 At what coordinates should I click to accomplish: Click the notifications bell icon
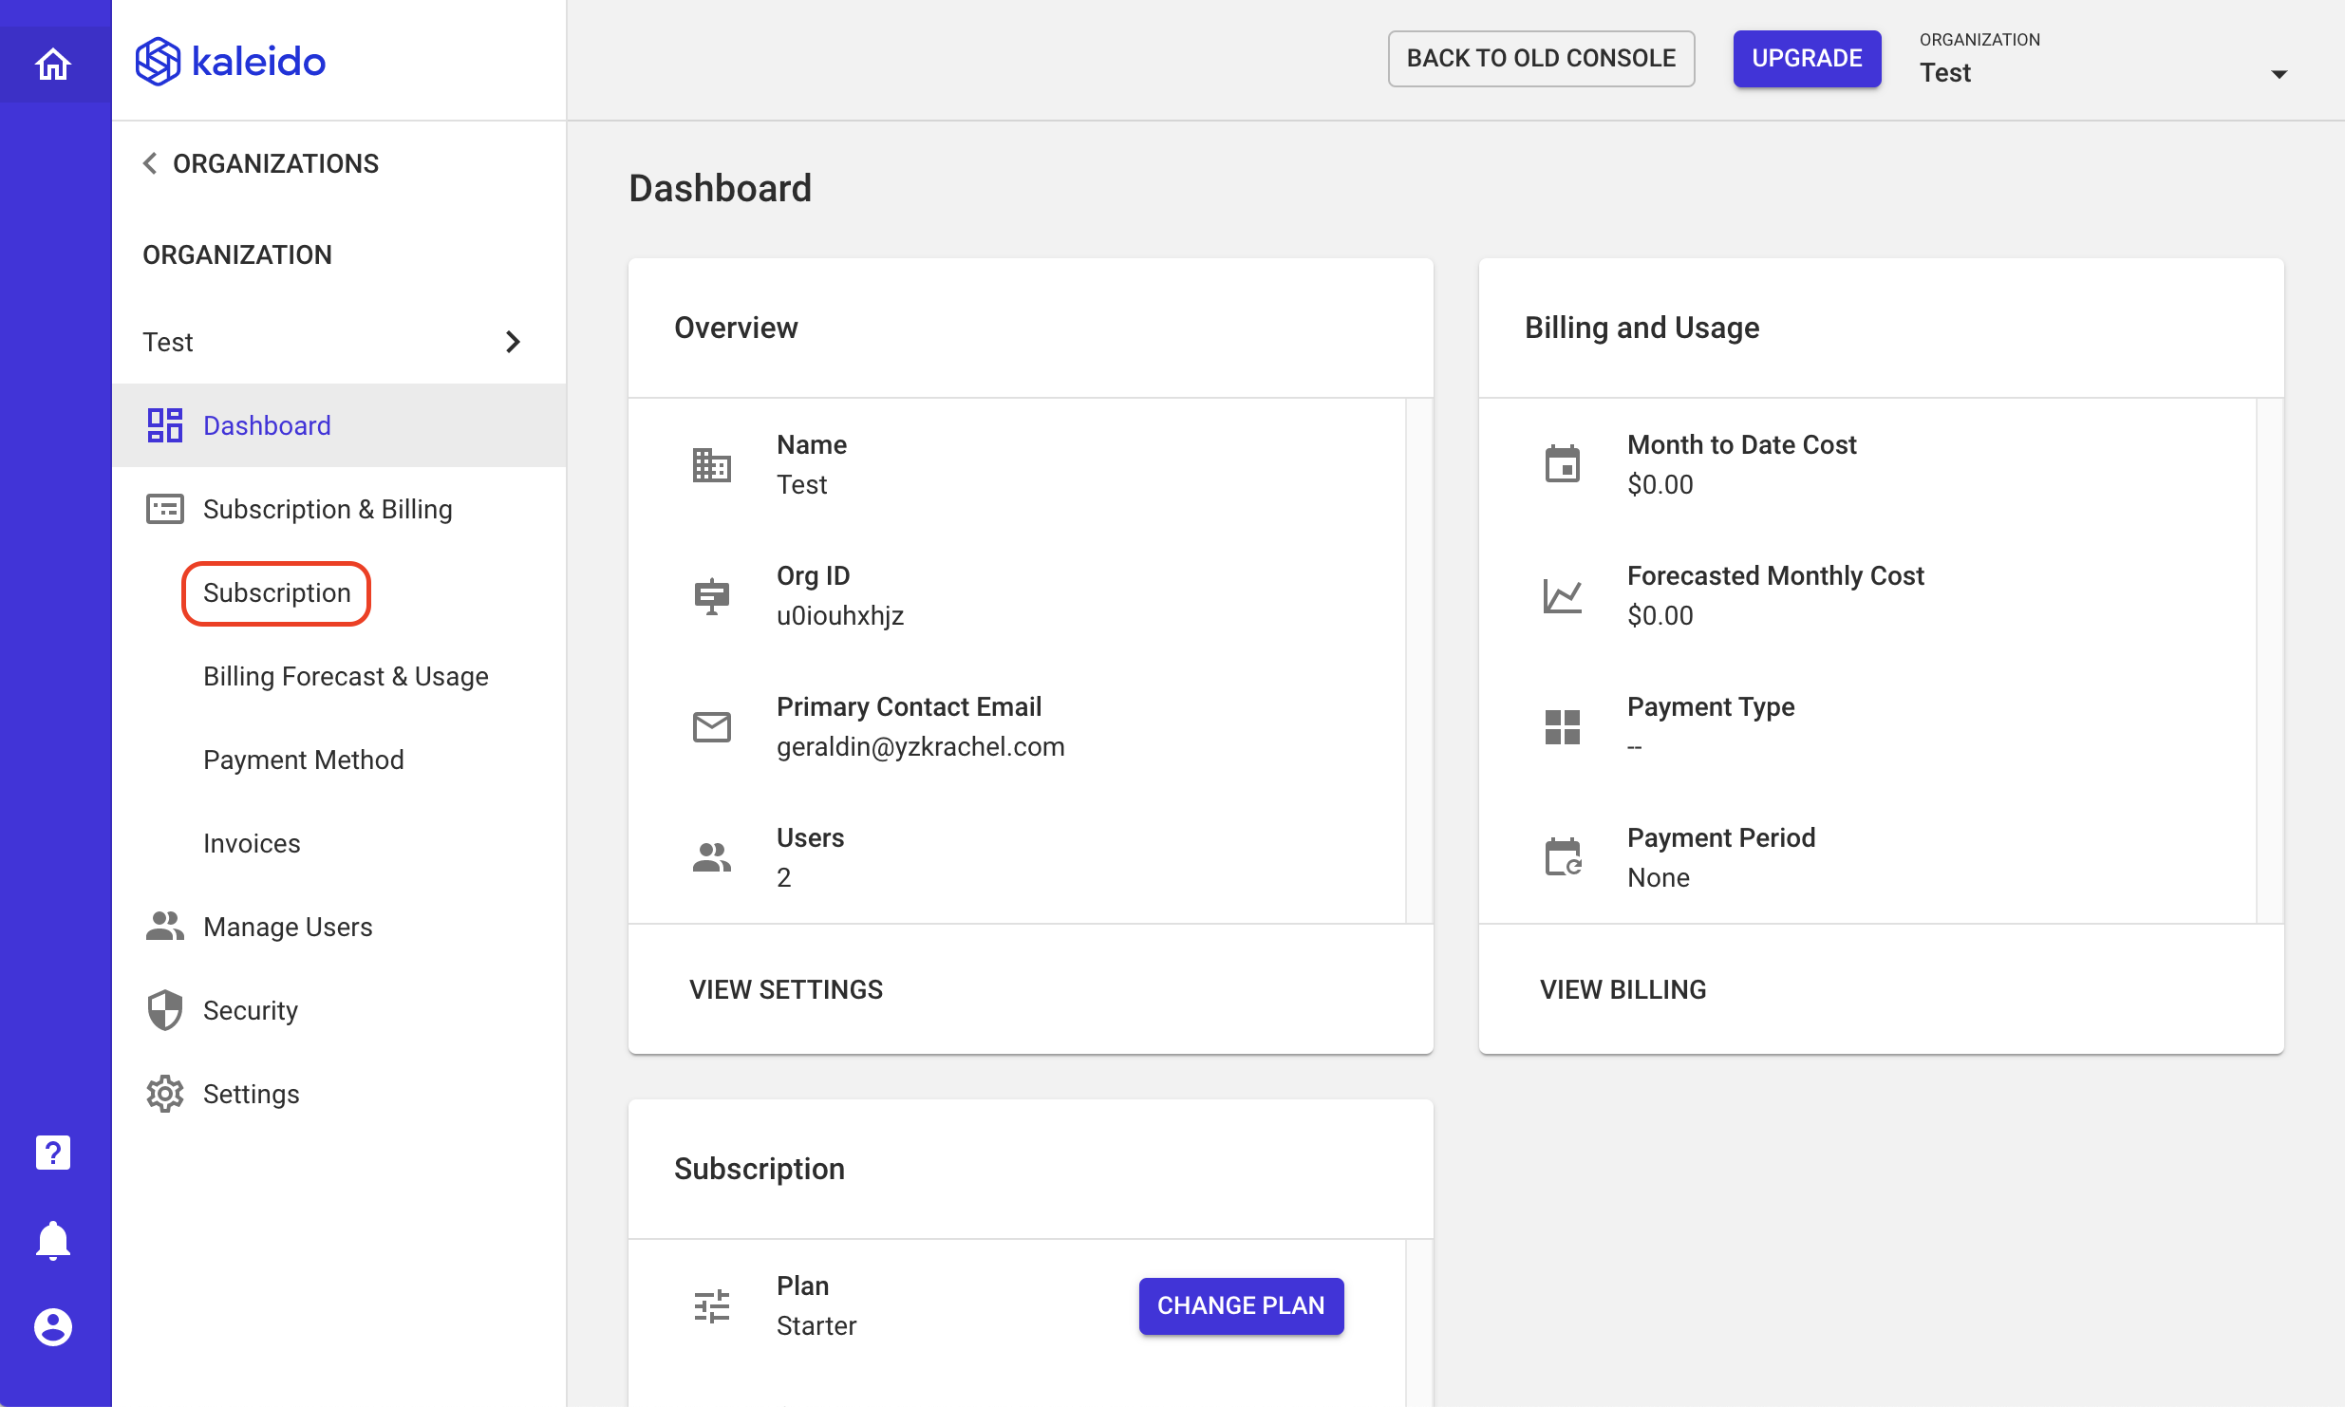(53, 1240)
